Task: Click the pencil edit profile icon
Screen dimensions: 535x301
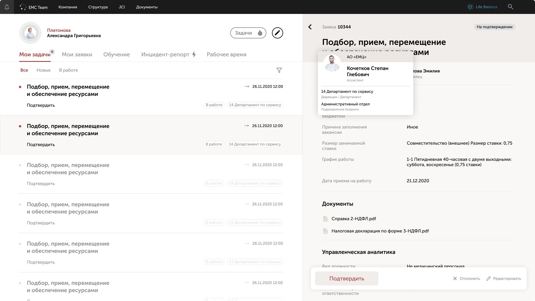Action: [x=277, y=33]
